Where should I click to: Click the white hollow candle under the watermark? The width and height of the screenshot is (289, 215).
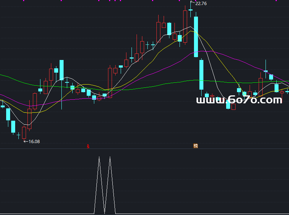click(233, 107)
